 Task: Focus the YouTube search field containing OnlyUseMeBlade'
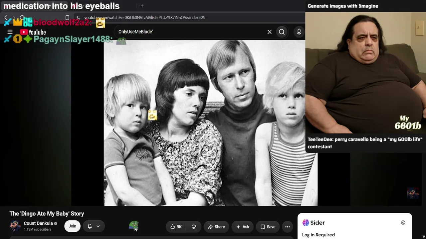[190, 32]
